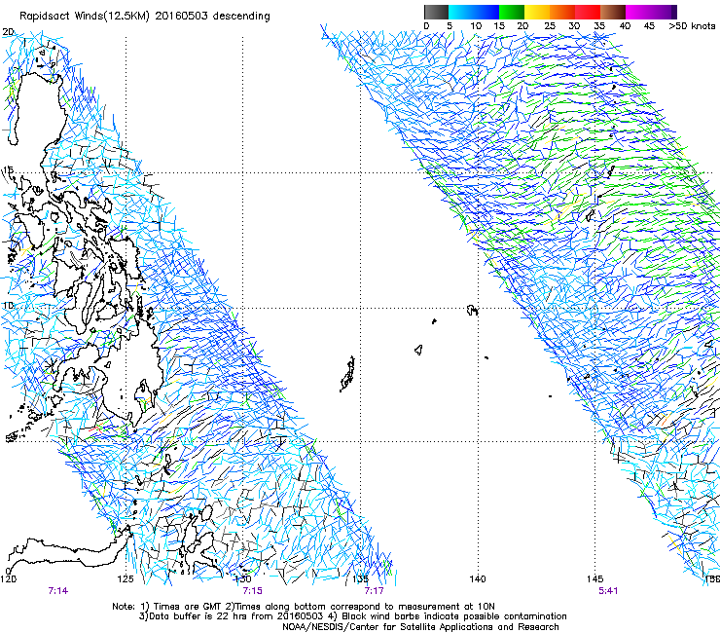
Task: Click the gray 0-5 knots color swatch
Action: click(x=436, y=12)
